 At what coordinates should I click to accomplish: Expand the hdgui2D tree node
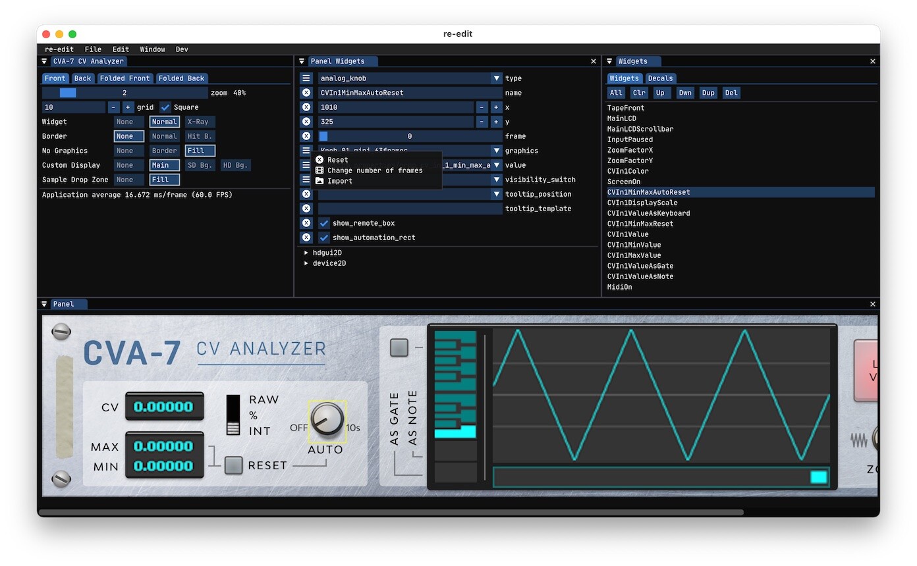click(306, 253)
